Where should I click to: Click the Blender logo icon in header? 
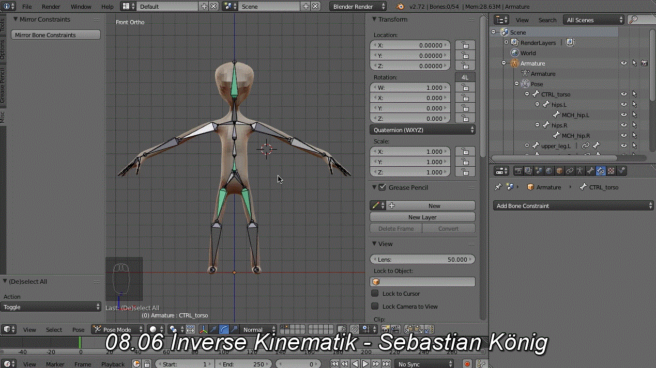click(x=400, y=7)
